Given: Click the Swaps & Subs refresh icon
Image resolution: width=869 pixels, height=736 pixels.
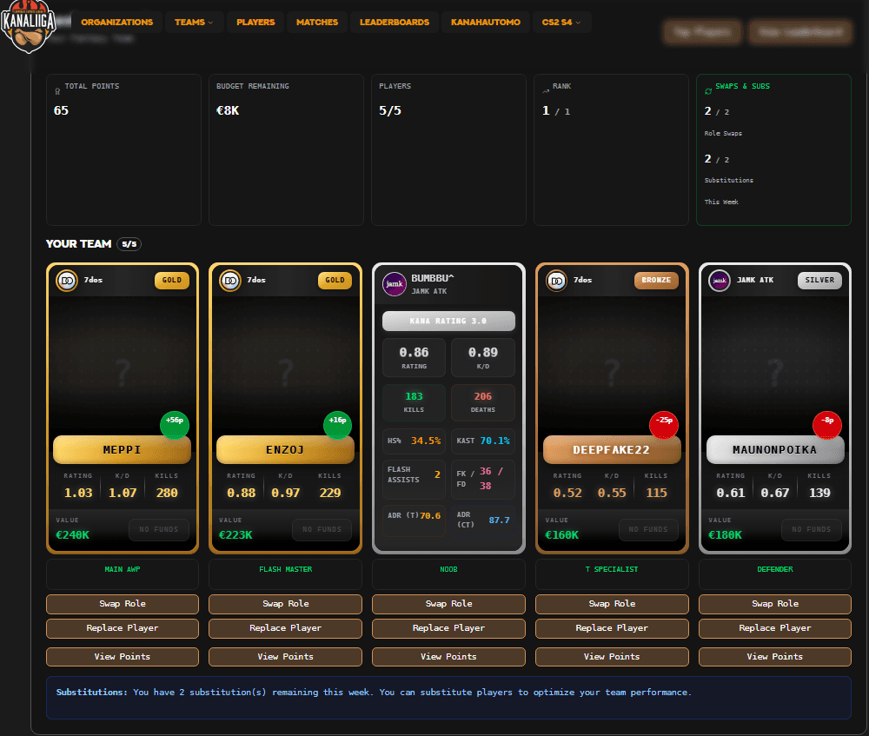Looking at the screenshot, I should (708, 91).
